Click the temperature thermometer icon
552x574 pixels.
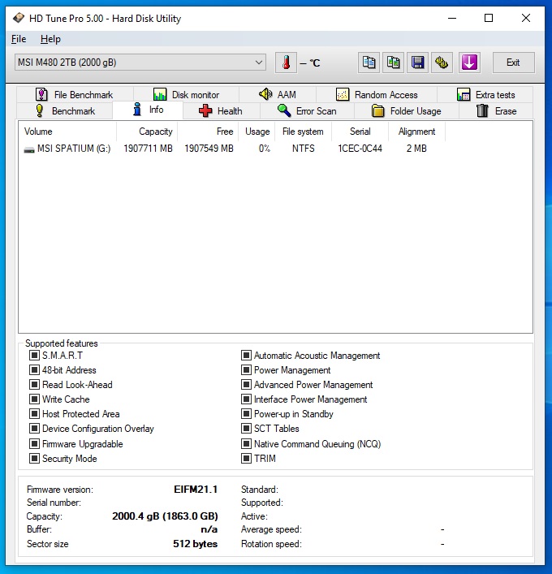[286, 63]
